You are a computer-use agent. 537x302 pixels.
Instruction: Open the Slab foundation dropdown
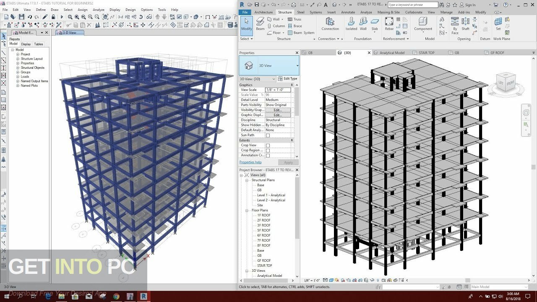tap(375, 32)
